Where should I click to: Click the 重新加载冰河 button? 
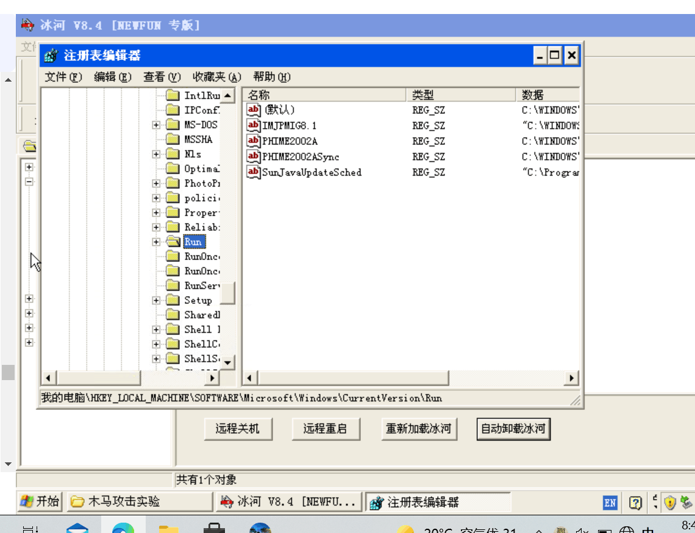click(418, 428)
